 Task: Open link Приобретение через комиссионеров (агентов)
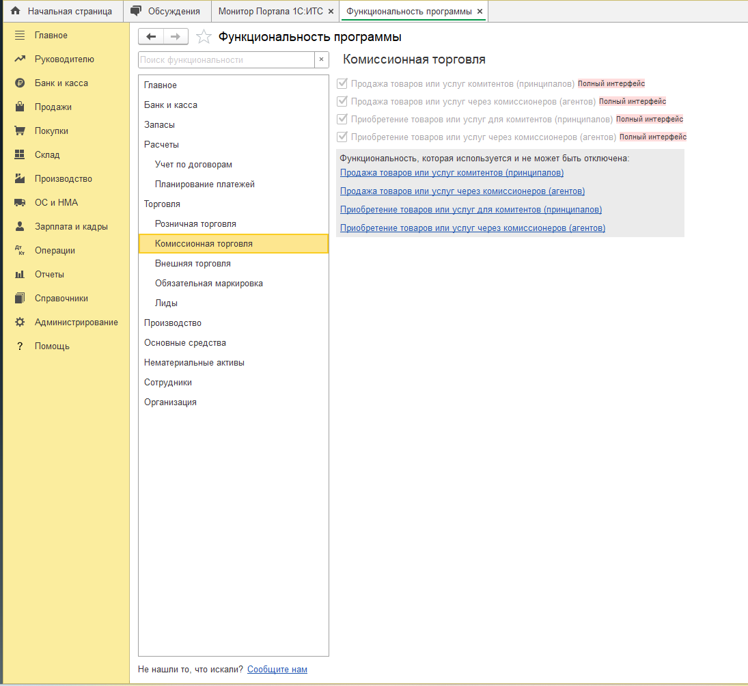pos(473,228)
